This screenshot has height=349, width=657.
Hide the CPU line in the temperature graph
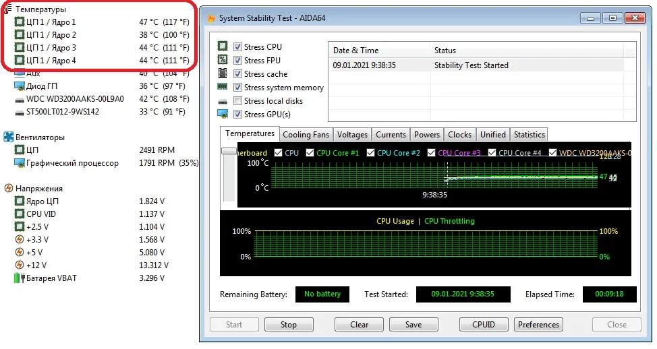click(x=278, y=153)
